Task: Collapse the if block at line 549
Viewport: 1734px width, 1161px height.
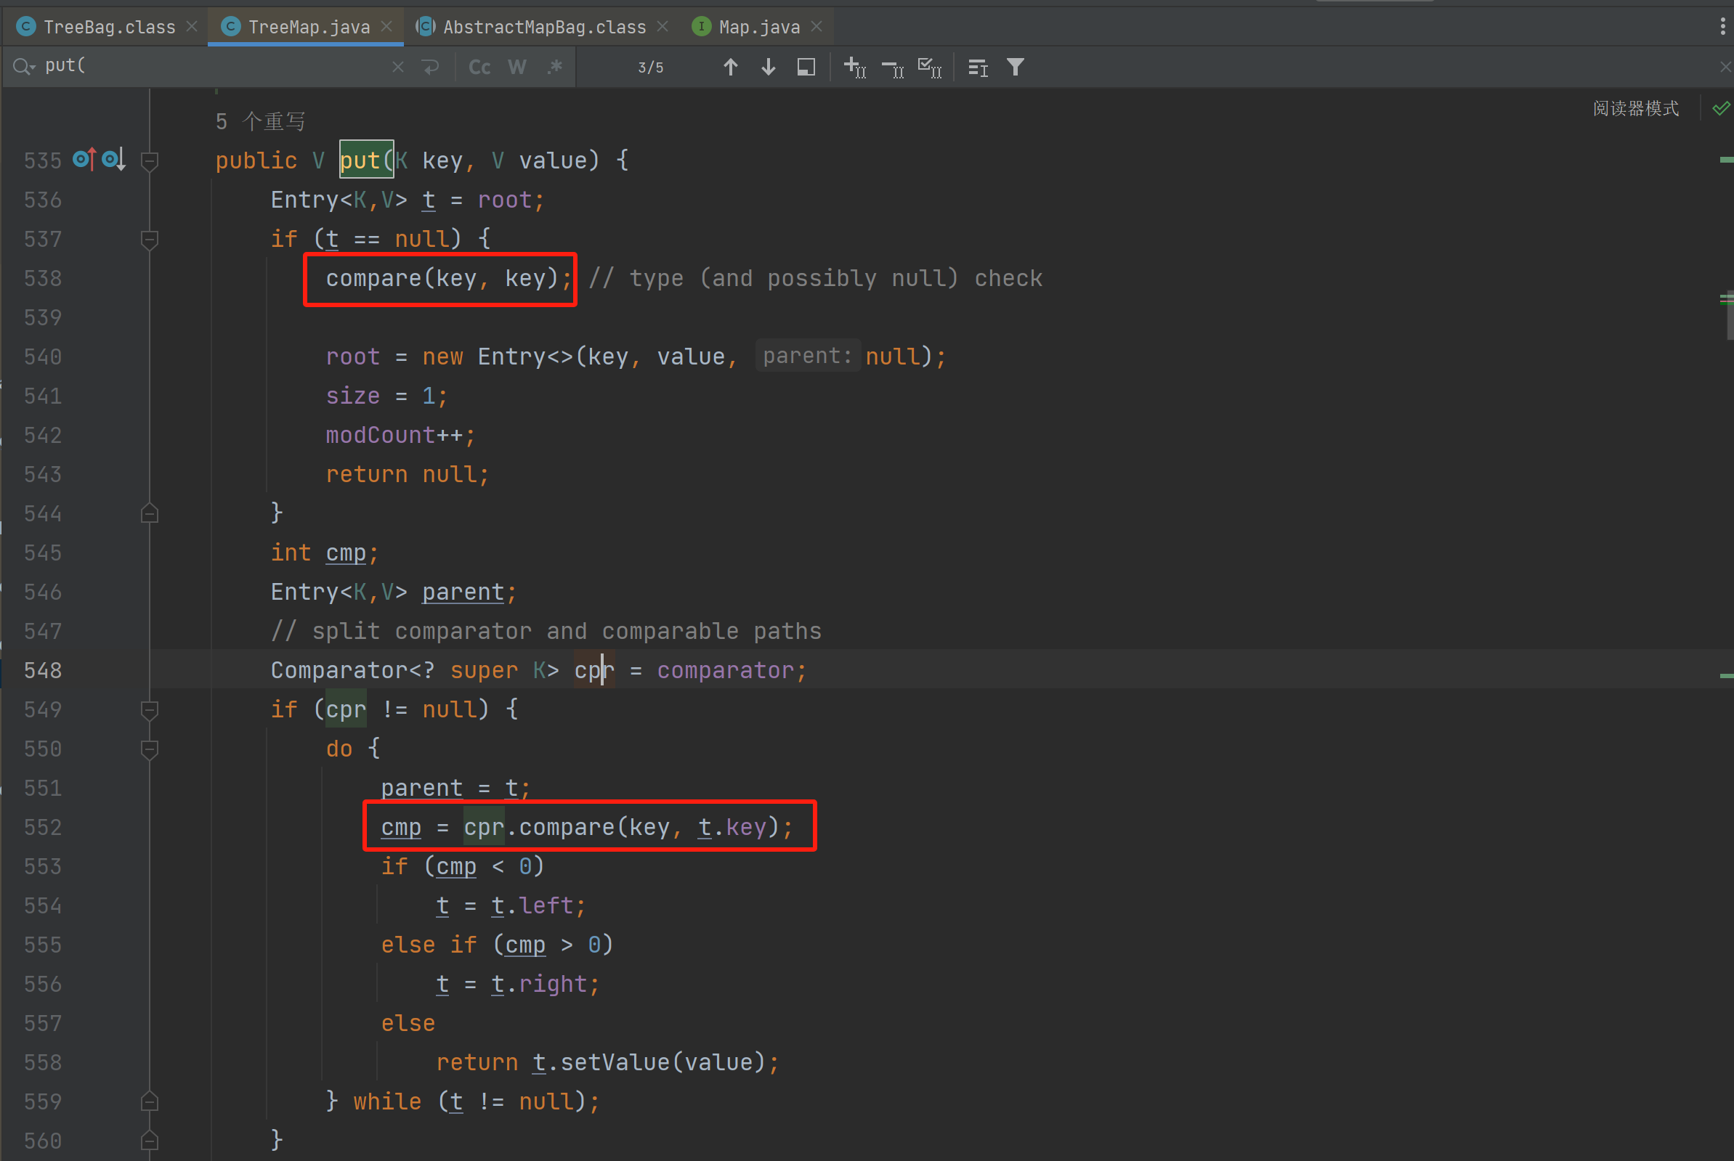Action: [150, 710]
